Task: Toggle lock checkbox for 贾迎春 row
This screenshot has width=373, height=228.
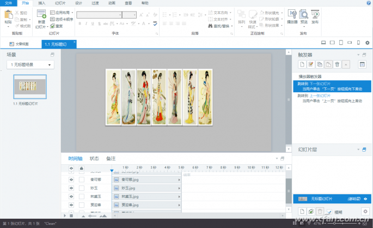Action: pyautogui.click(x=82, y=205)
